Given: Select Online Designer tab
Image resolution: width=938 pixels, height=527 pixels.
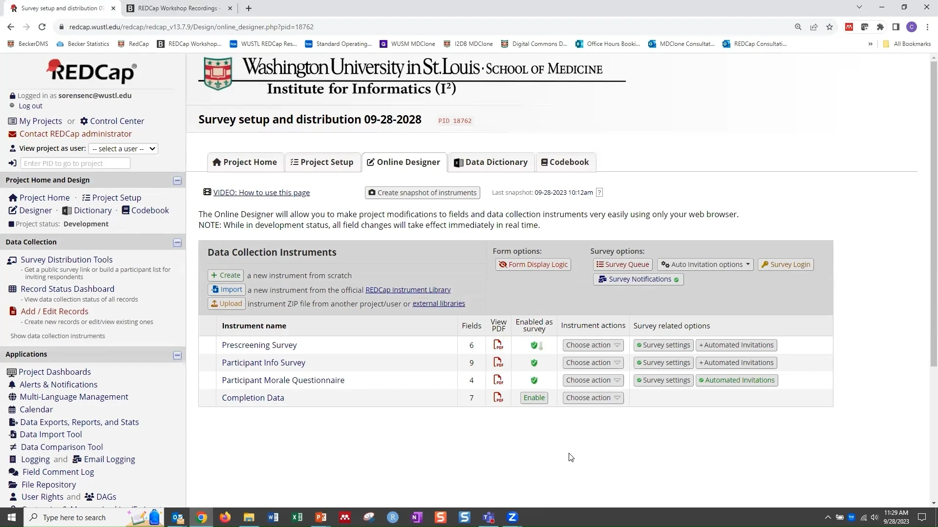Looking at the screenshot, I should (x=404, y=162).
